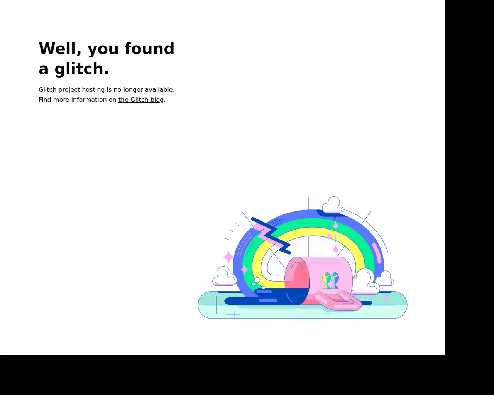Screen dimensions: 494x395
Task: Click the plus-shaped cross on the mint ground
Action: click(x=234, y=314)
